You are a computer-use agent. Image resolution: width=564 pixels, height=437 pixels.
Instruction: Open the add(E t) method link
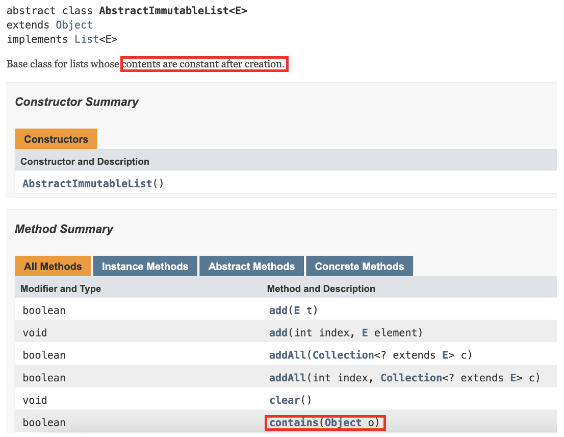(x=278, y=310)
